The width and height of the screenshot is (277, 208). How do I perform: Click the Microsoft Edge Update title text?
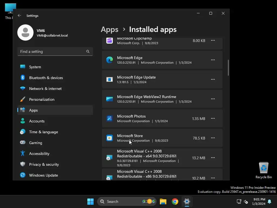136,77
